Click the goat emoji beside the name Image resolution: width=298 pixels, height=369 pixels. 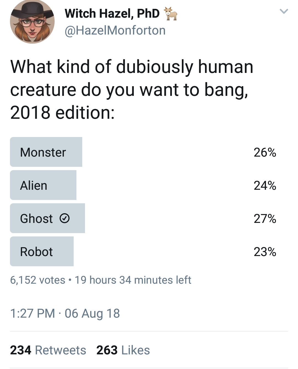pyautogui.click(x=171, y=14)
